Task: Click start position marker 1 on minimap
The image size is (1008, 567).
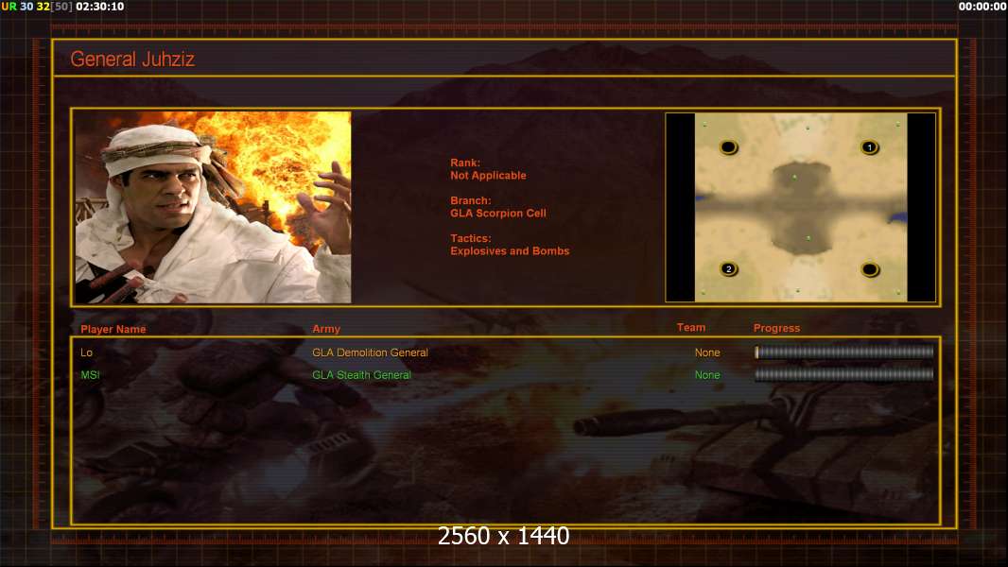Action: [x=870, y=147]
